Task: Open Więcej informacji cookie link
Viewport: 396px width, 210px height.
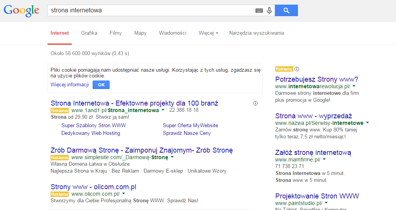Action: 69,85
